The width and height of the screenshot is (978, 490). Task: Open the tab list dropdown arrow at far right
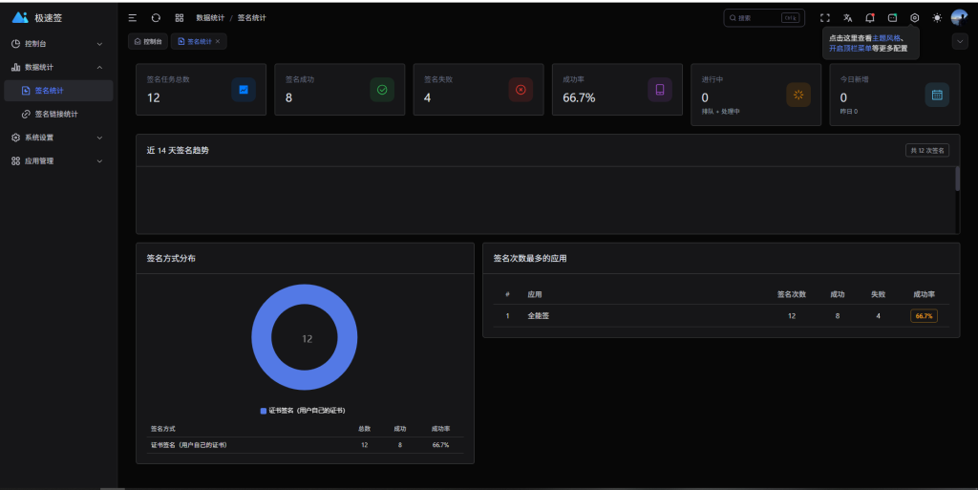point(960,41)
